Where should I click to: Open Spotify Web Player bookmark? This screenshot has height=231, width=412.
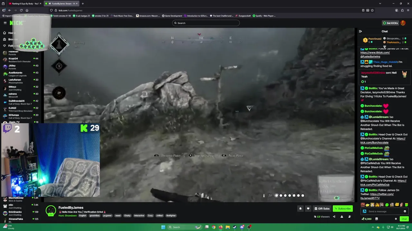point(264,16)
